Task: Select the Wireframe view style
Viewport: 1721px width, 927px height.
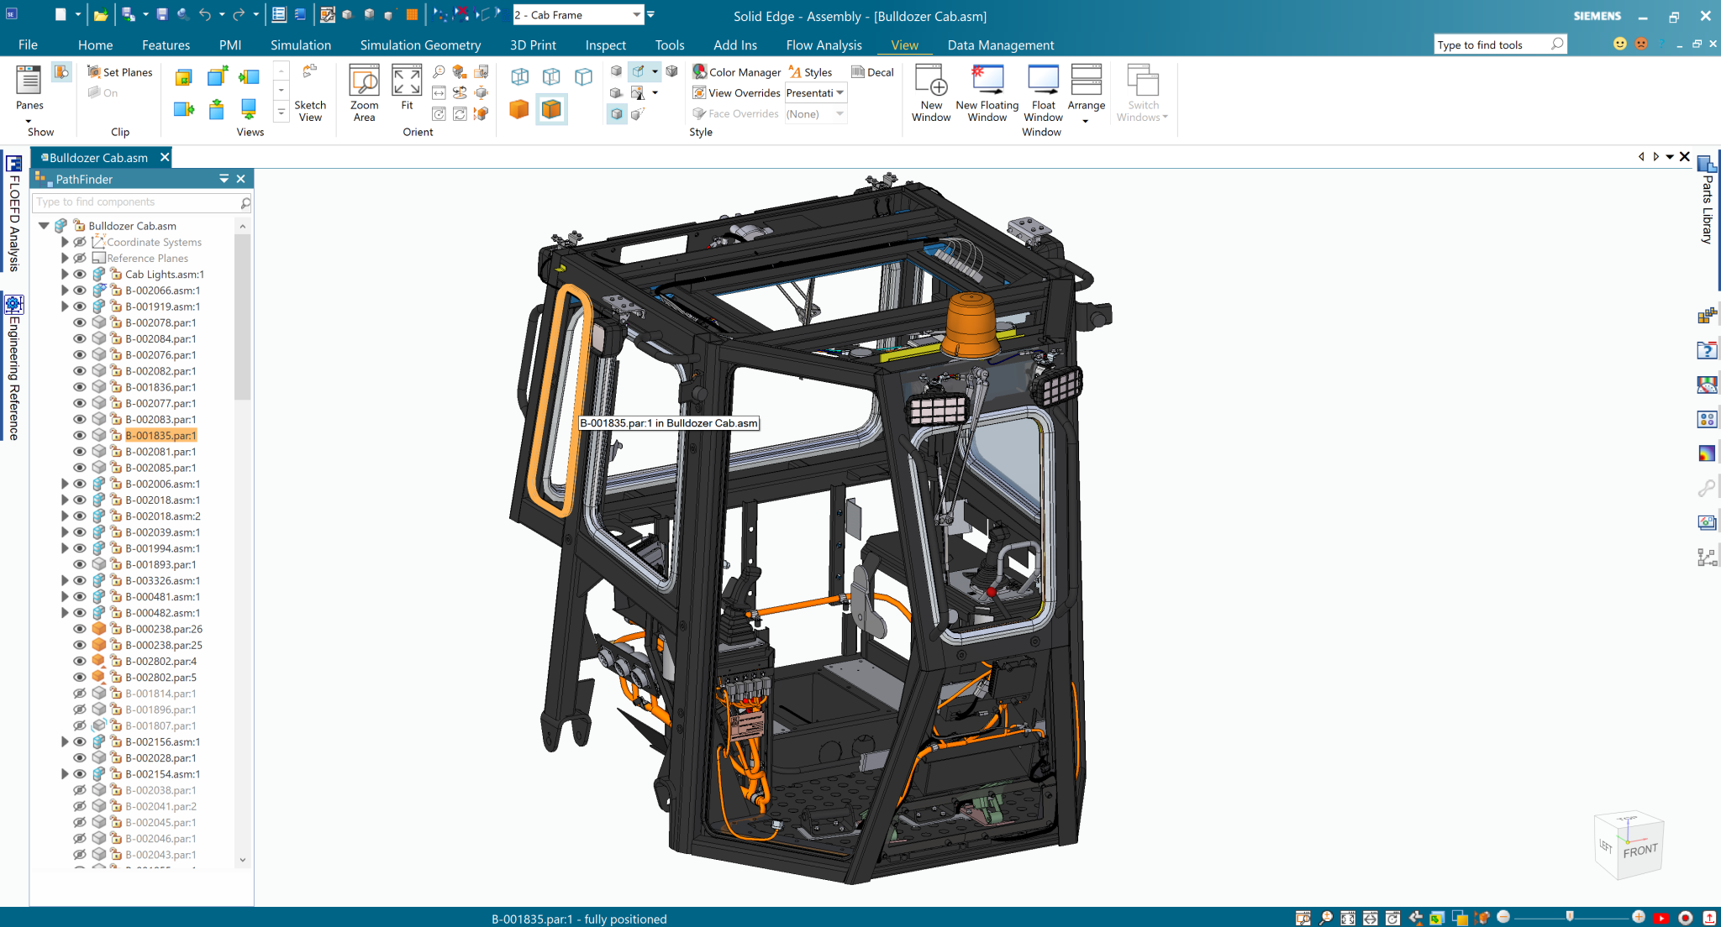Action: coord(518,76)
